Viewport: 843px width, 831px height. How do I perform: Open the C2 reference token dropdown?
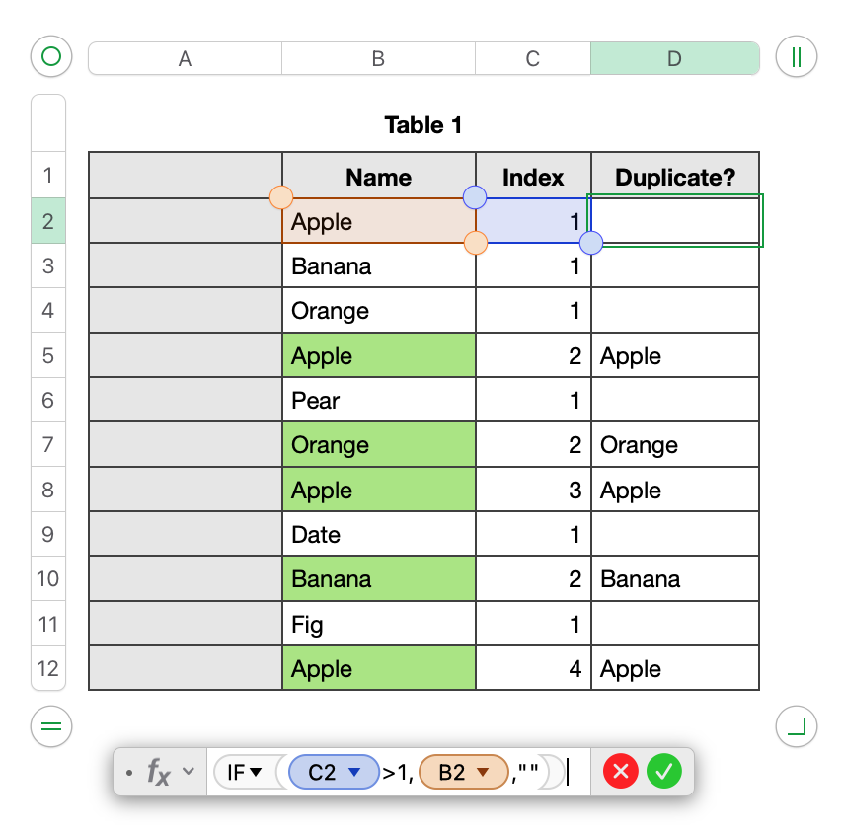point(355,773)
